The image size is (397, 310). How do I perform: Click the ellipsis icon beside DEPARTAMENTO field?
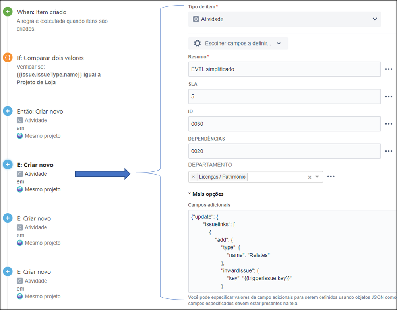(x=331, y=177)
